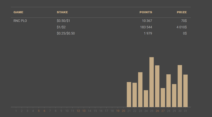Screen dimensions: 212x117
Task: Click the STAKE column header
Action: coord(62,12)
